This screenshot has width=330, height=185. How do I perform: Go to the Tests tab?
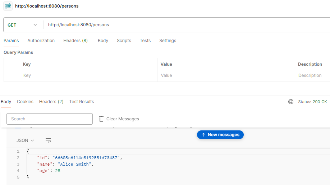click(x=145, y=41)
